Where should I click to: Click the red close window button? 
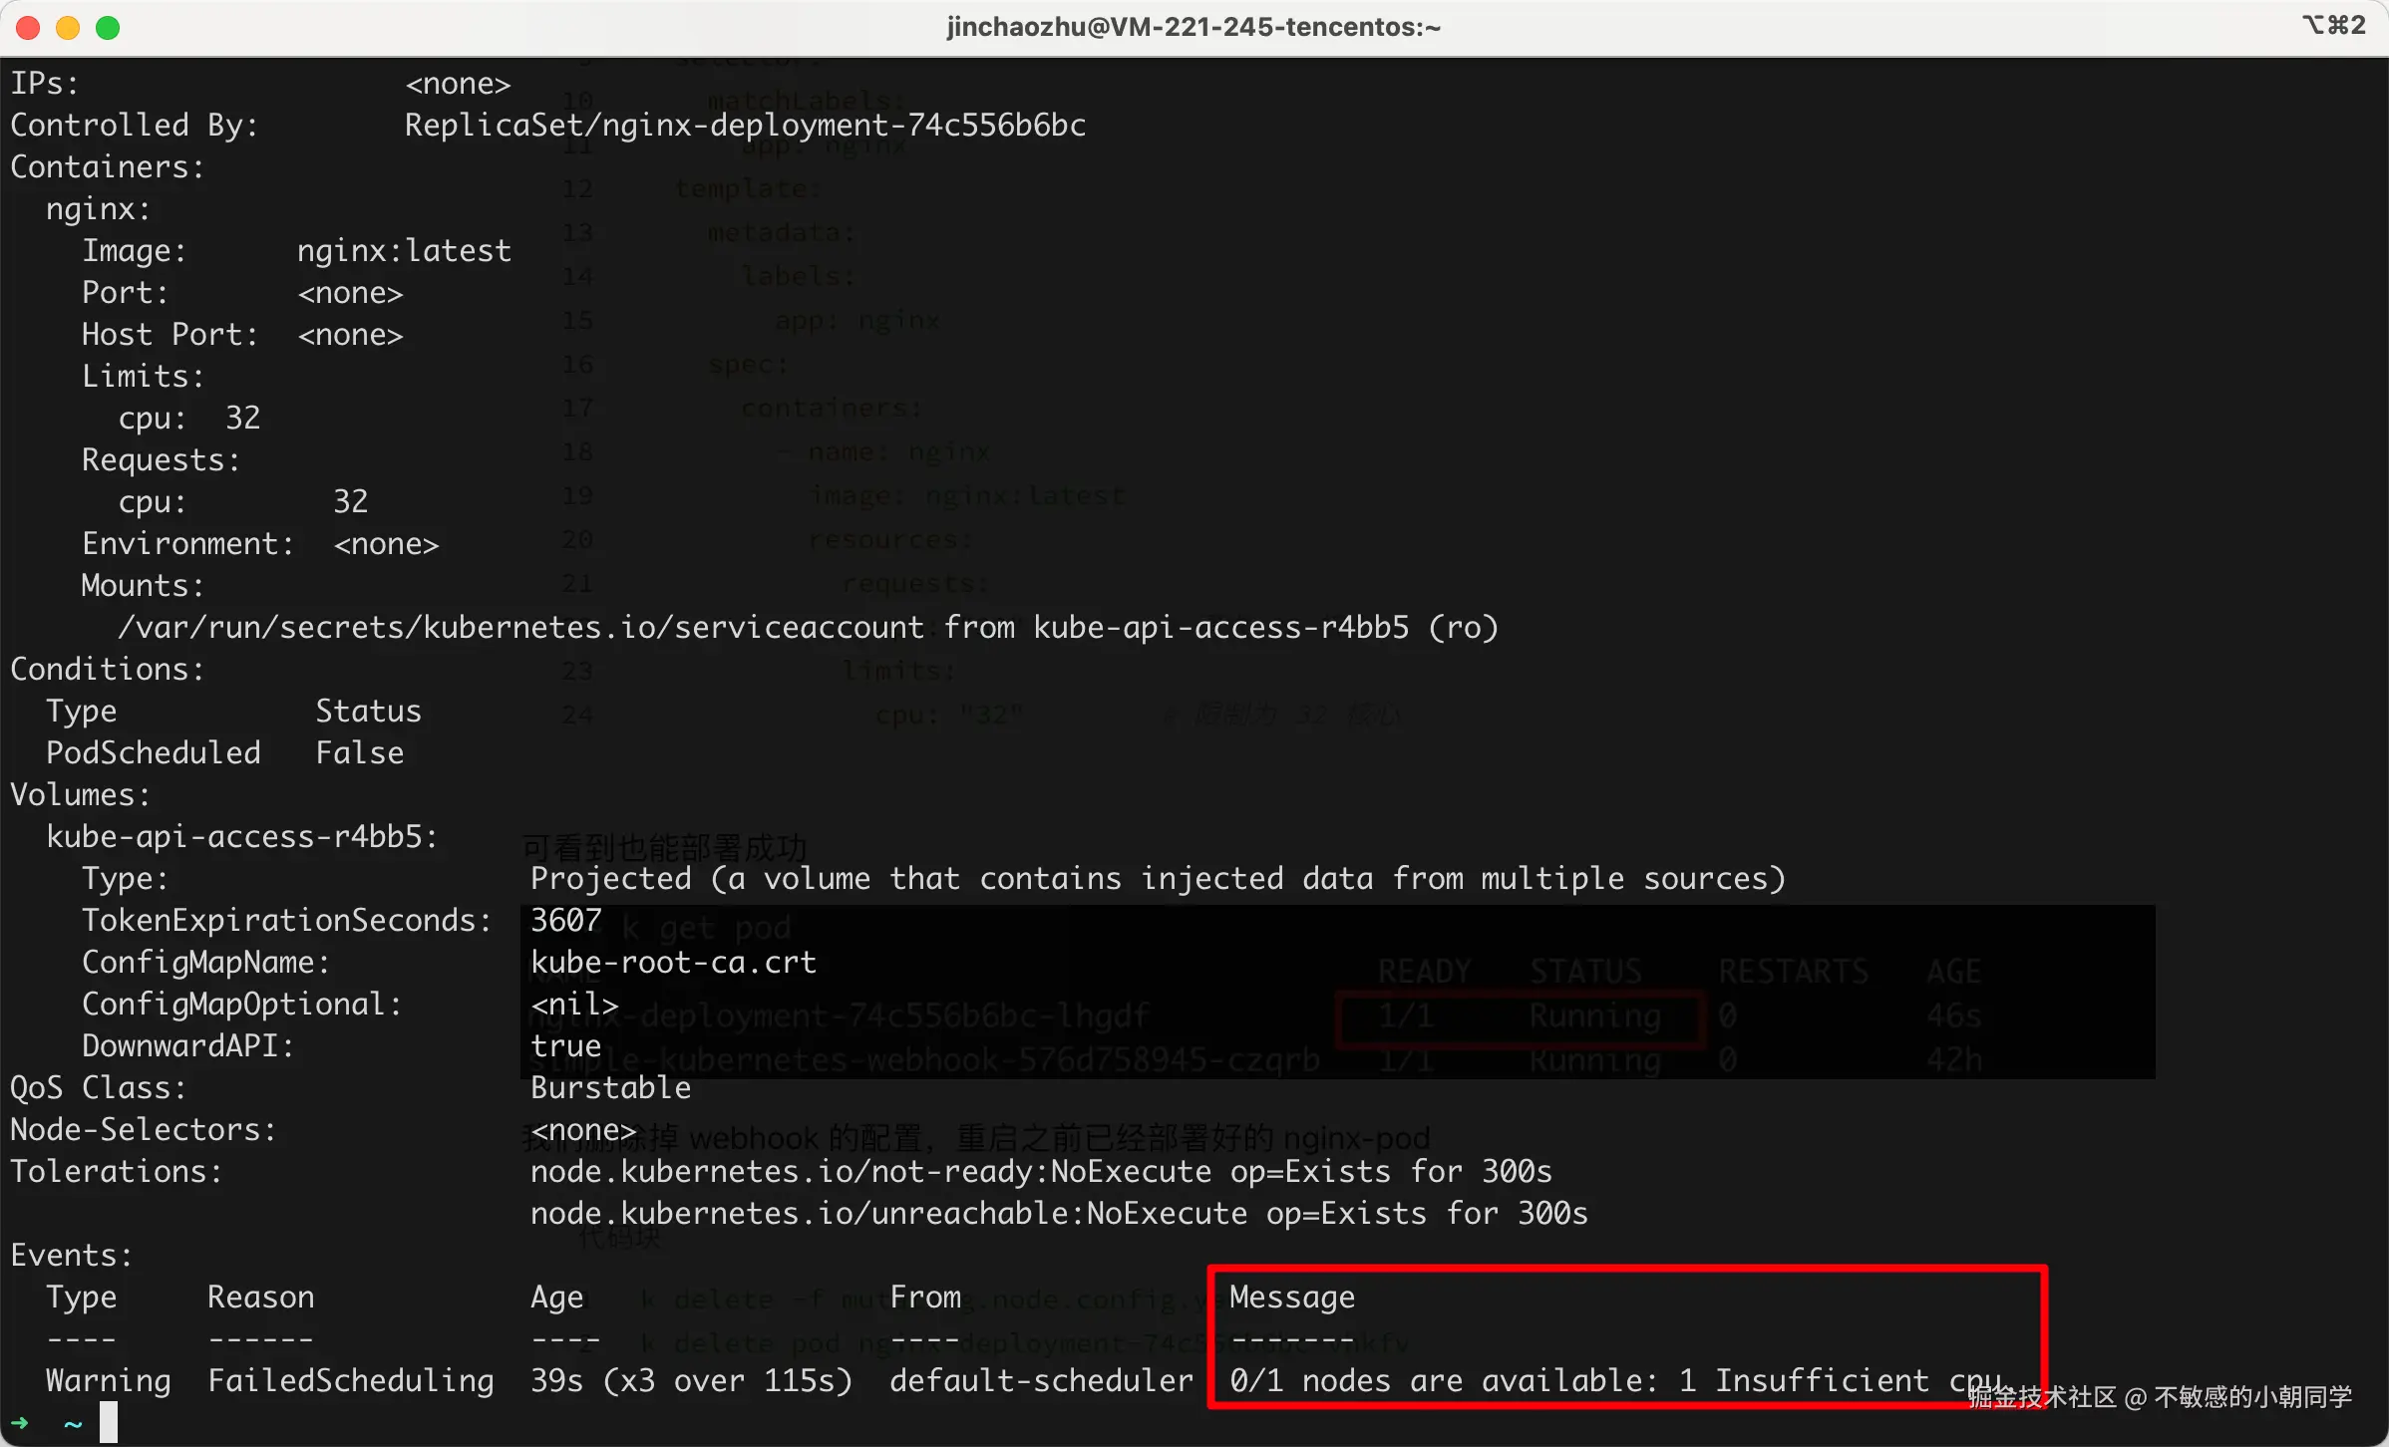28,28
